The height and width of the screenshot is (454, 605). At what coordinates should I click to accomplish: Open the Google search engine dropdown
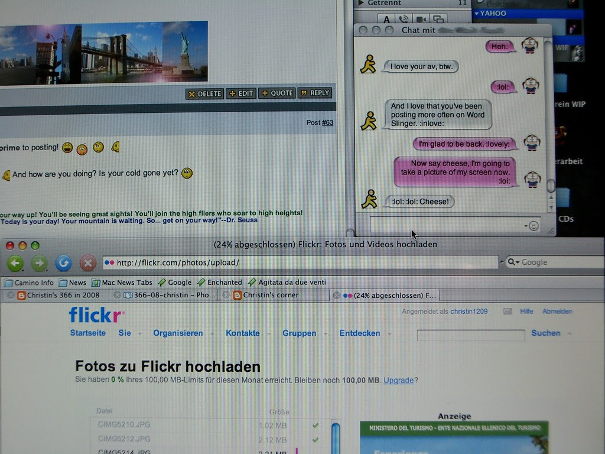pos(513,262)
